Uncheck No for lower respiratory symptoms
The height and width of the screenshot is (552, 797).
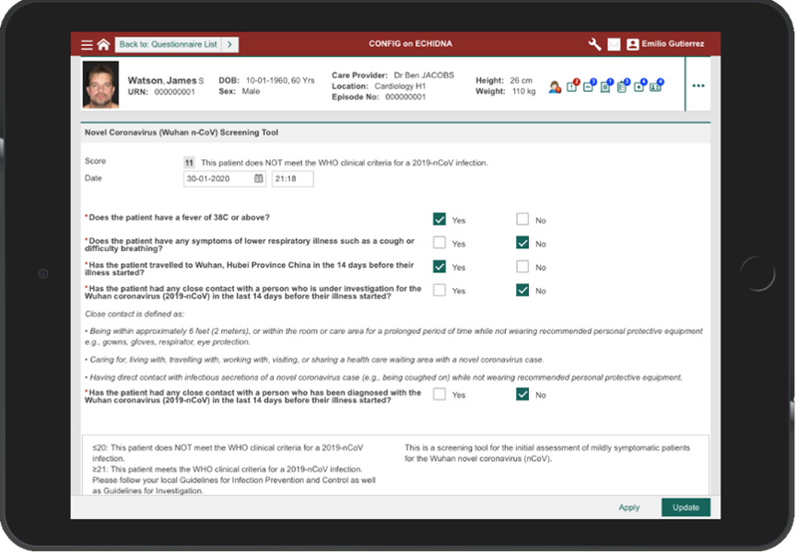pyautogui.click(x=522, y=243)
